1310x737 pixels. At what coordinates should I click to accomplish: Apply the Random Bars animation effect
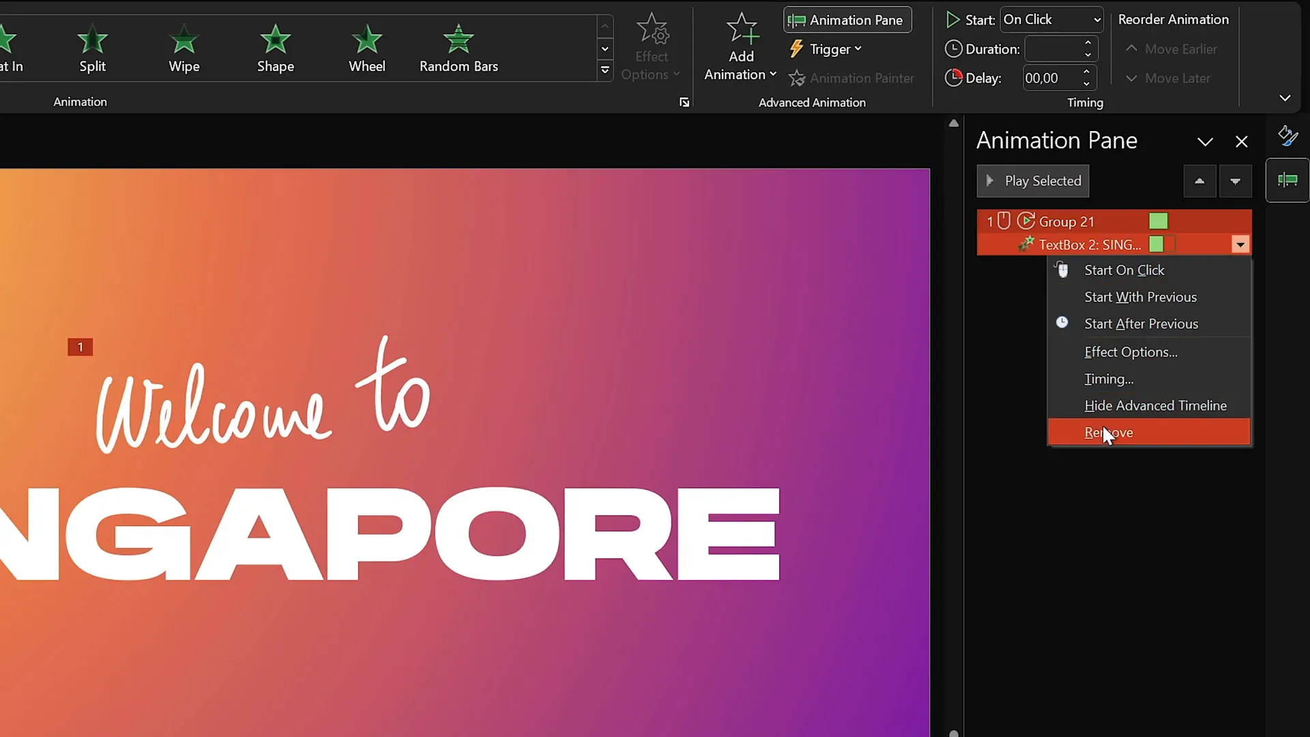(458, 48)
